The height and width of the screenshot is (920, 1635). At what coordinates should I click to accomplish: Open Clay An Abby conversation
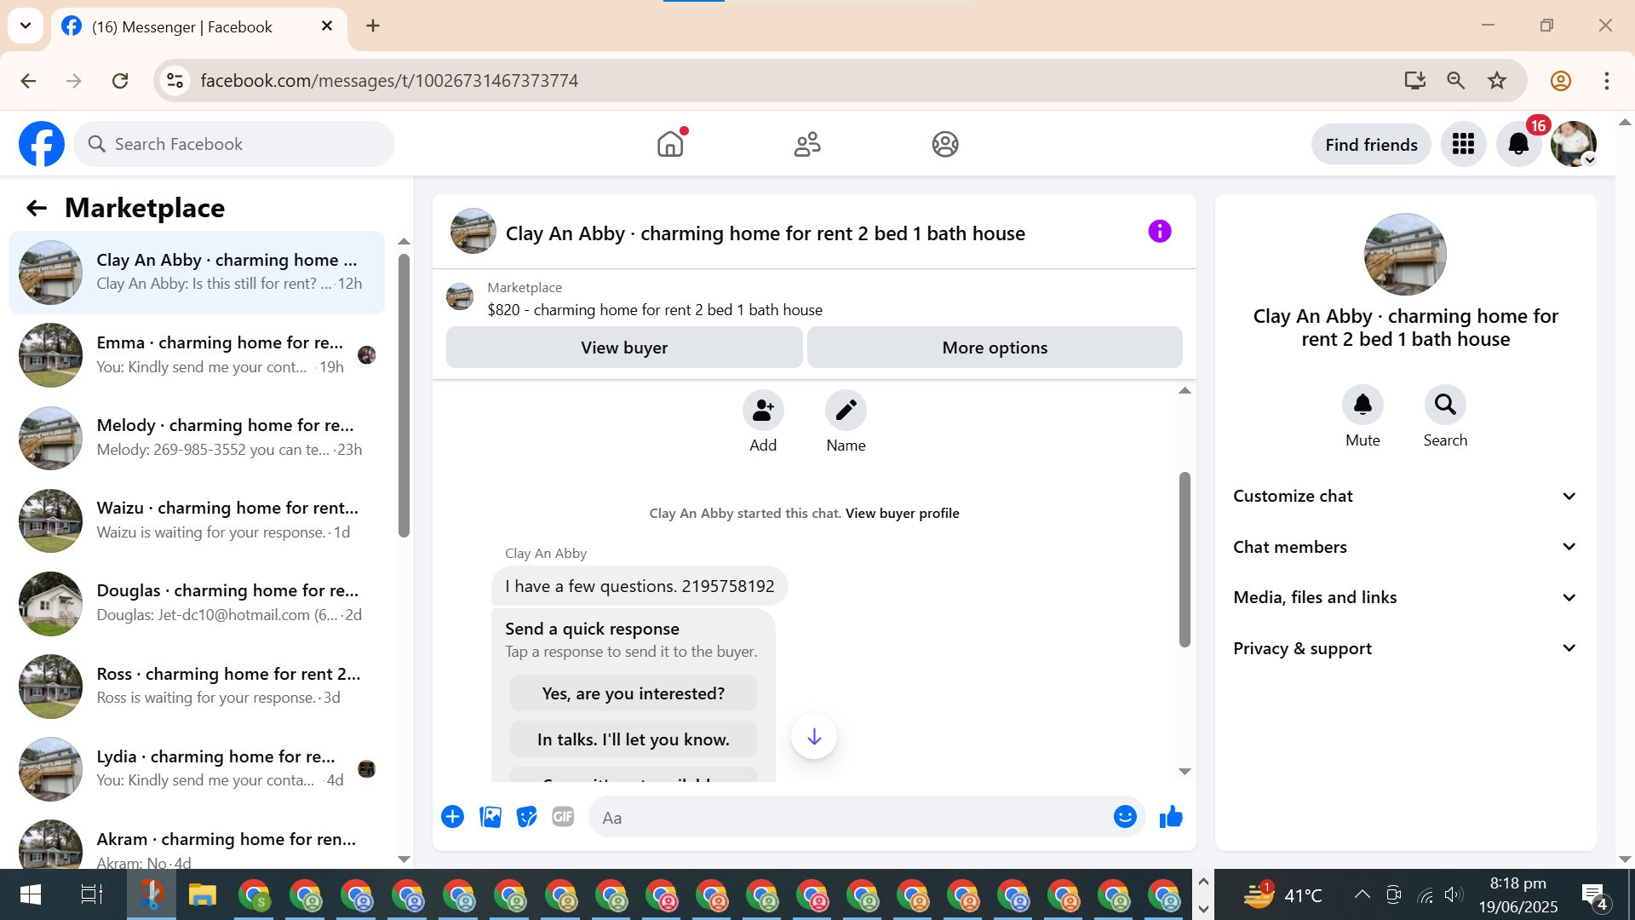pos(197,272)
